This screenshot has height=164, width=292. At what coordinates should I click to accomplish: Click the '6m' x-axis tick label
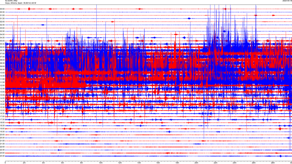click(x=63, y=163)
